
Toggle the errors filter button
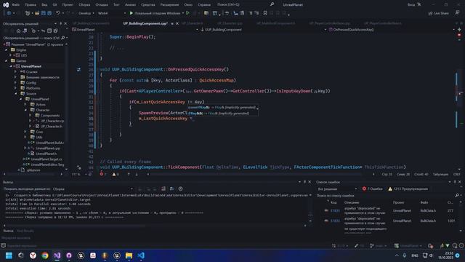pyautogui.click(x=373, y=189)
